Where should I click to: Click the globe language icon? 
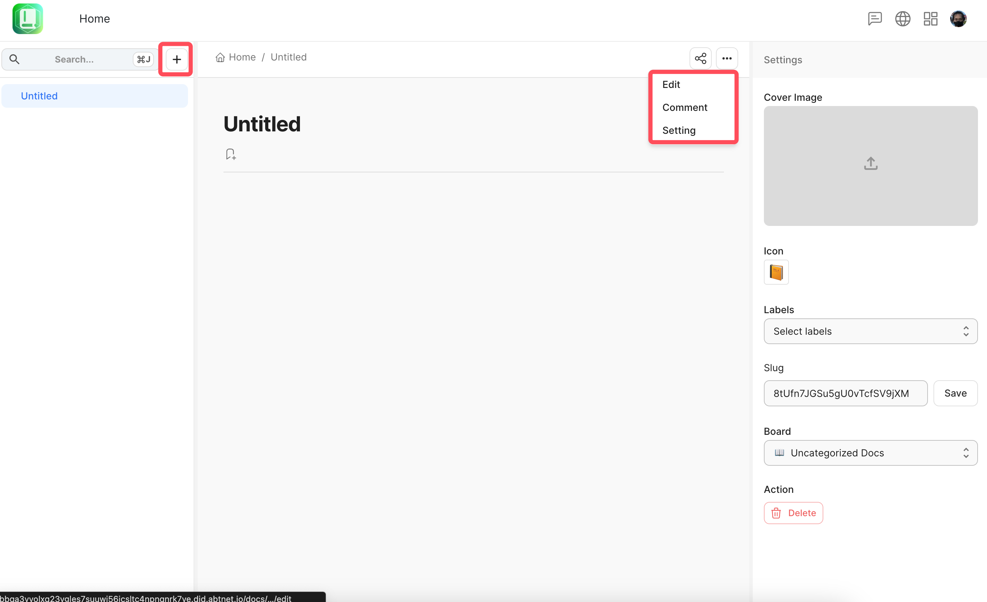[x=903, y=19]
